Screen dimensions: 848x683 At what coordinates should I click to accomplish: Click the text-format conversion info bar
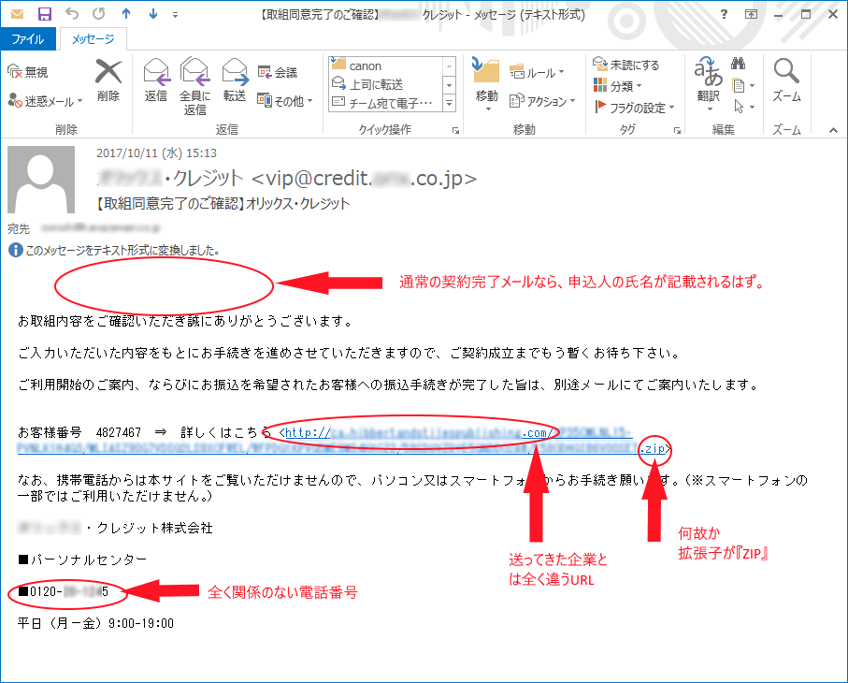[115, 250]
